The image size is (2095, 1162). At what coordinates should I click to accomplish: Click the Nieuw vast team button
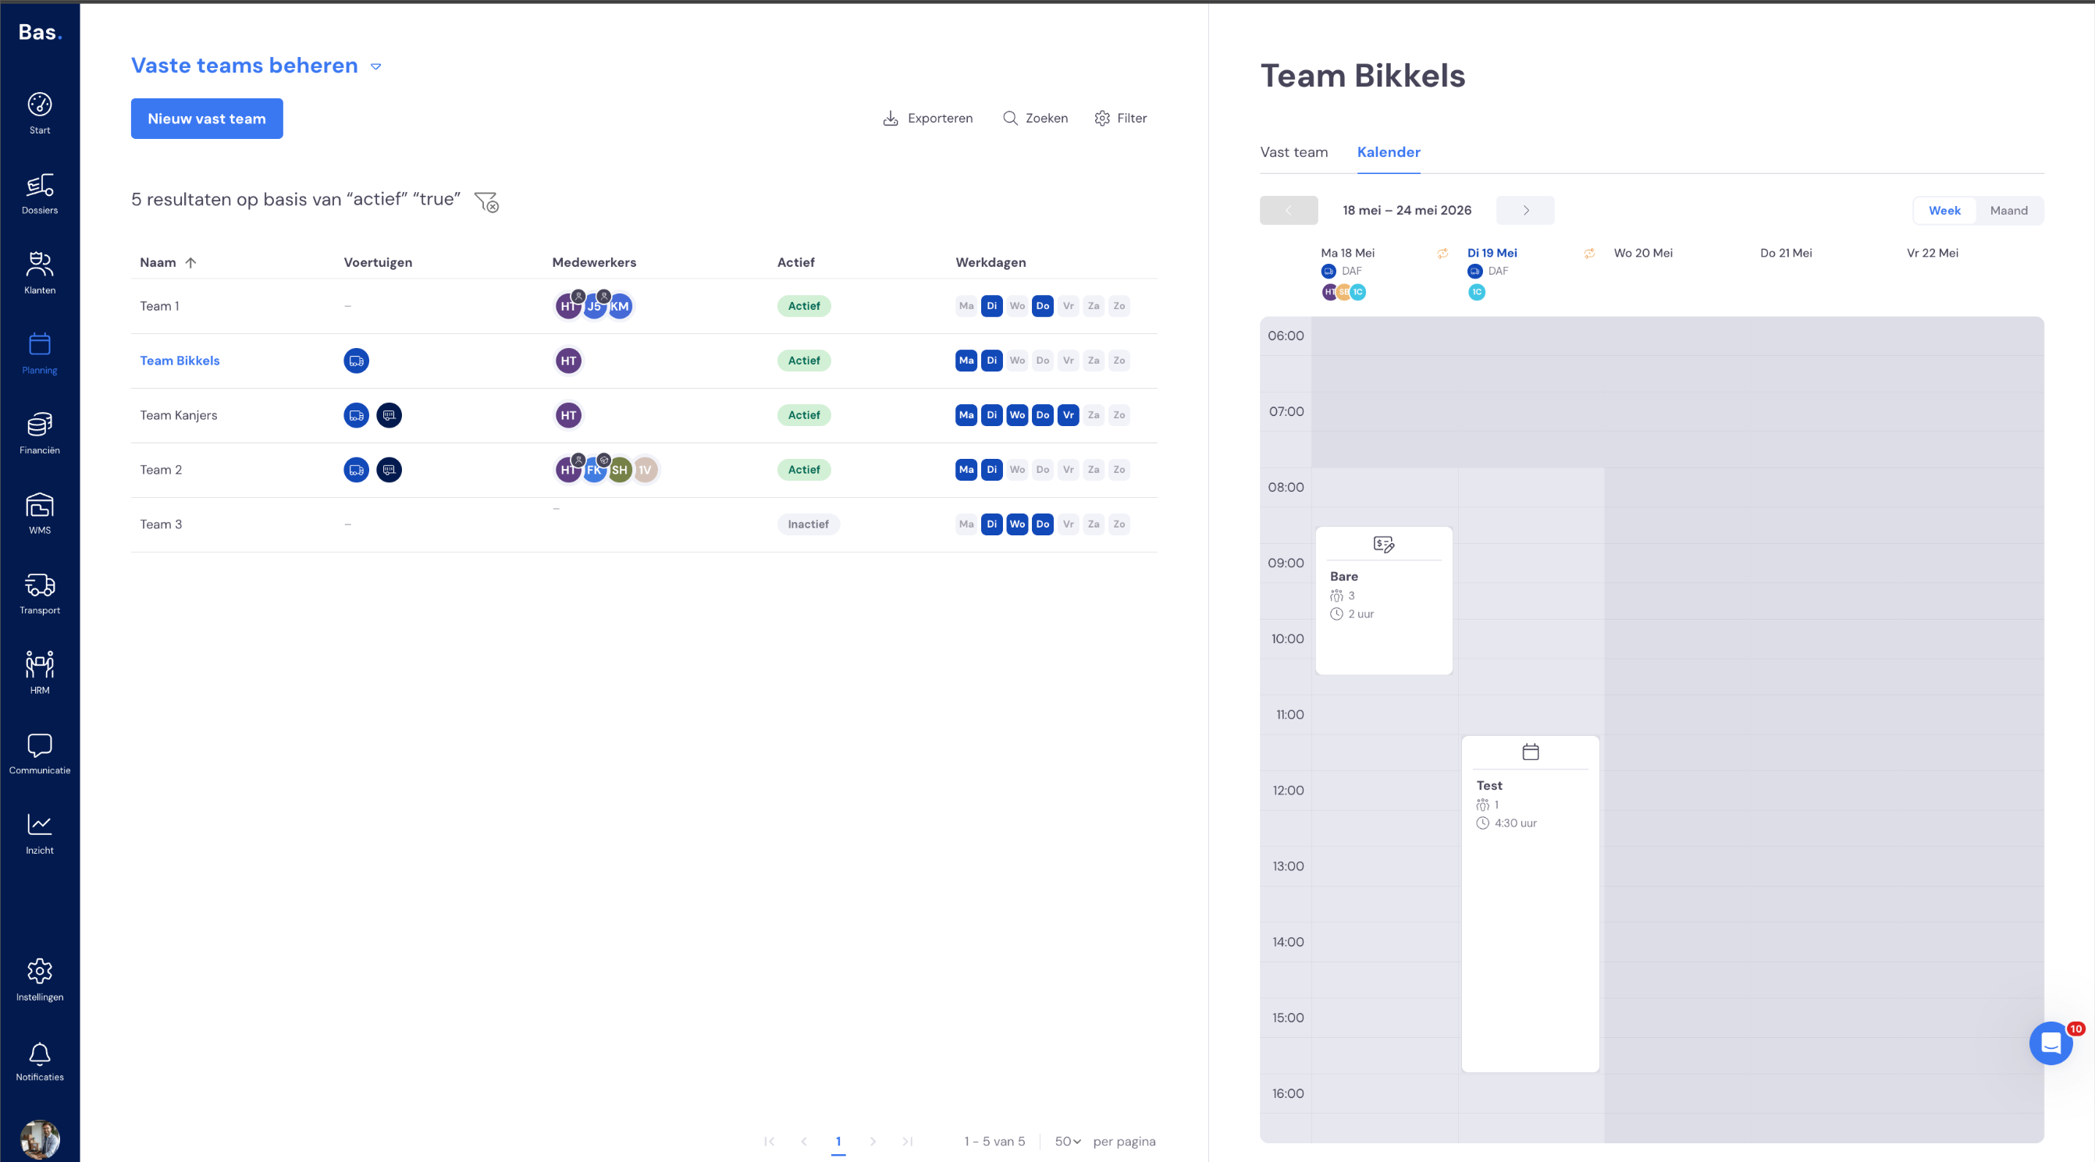207,119
